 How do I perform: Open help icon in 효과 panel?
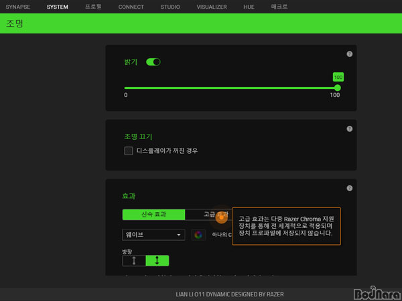pos(350,188)
